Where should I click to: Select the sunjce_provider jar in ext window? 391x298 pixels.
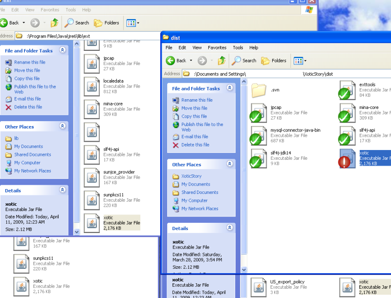click(92, 177)
